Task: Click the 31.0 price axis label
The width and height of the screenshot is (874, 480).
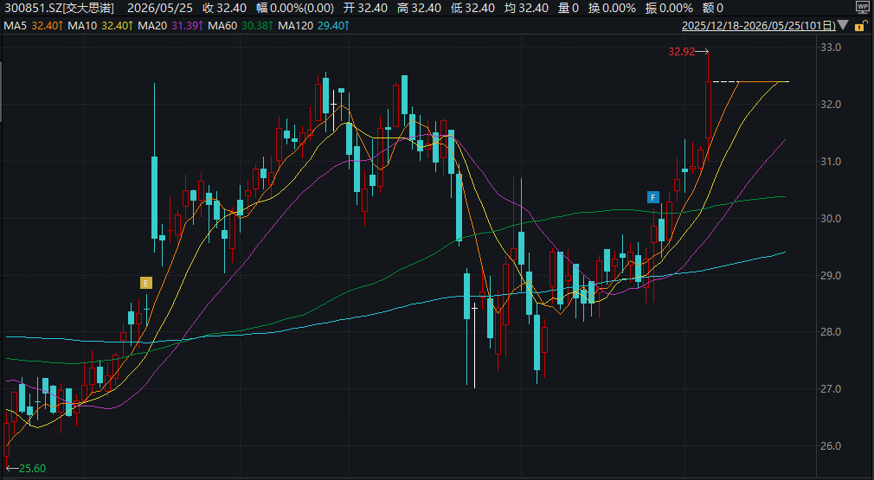Action: pyautogui.click(x=831, y=162)
